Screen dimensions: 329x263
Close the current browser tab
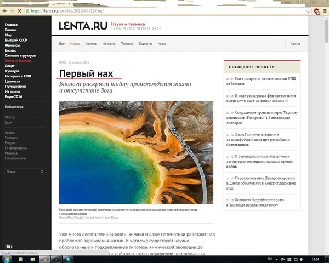tap(70, 4)
